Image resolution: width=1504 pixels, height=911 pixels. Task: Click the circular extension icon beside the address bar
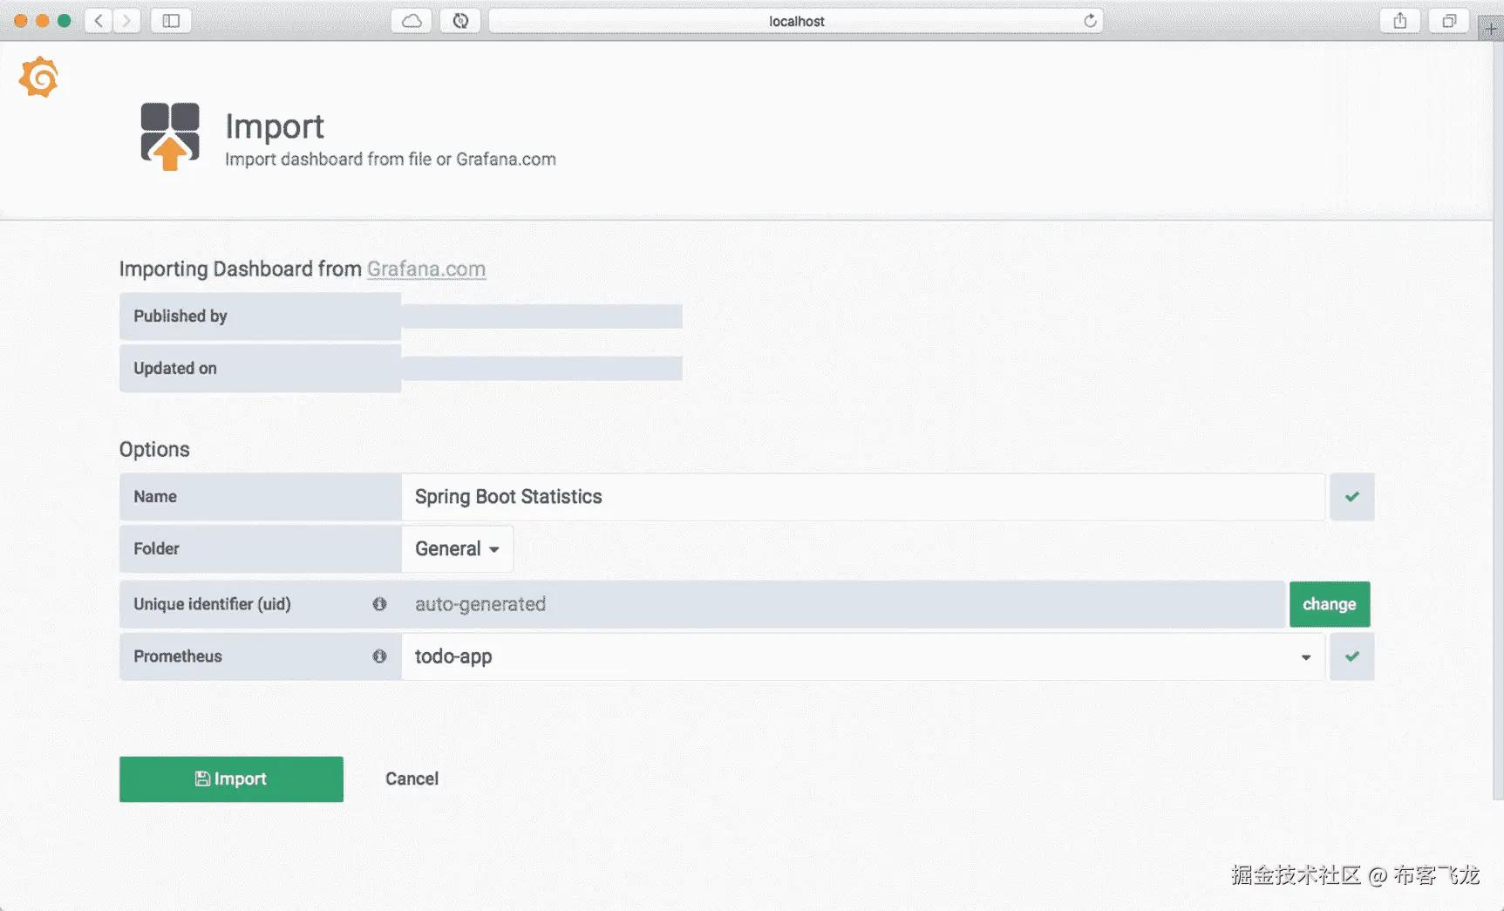461,21
